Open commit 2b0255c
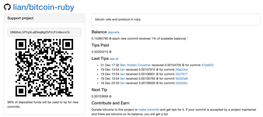 [182, 83]
